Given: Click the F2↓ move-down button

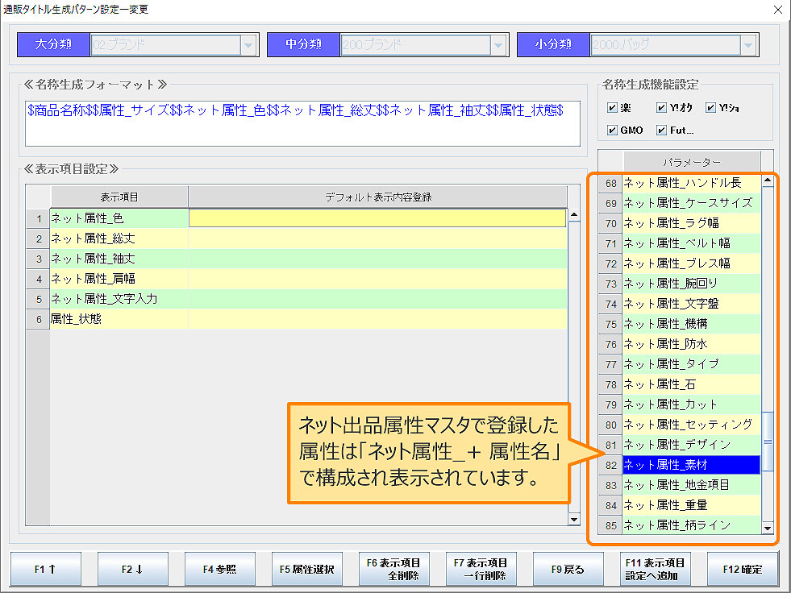Looking at the screenshot, I should pos(132,568).
